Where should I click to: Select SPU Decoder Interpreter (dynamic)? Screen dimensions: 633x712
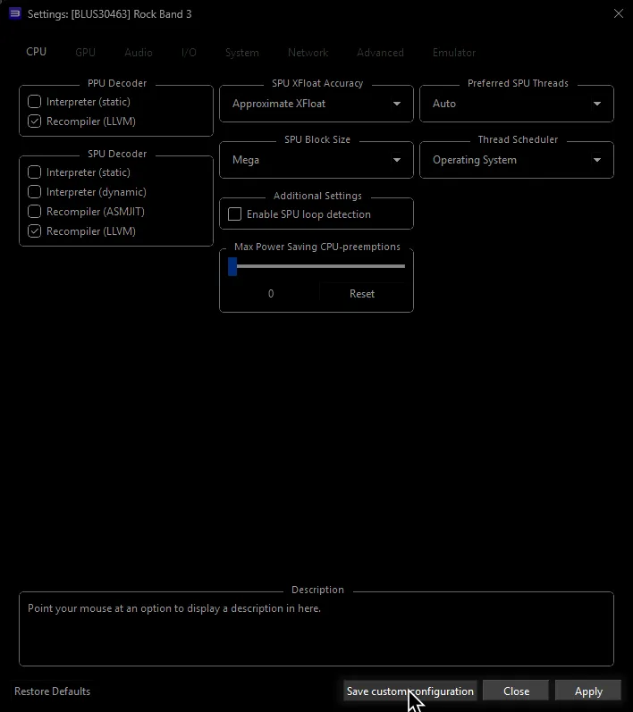pos(88,192)
